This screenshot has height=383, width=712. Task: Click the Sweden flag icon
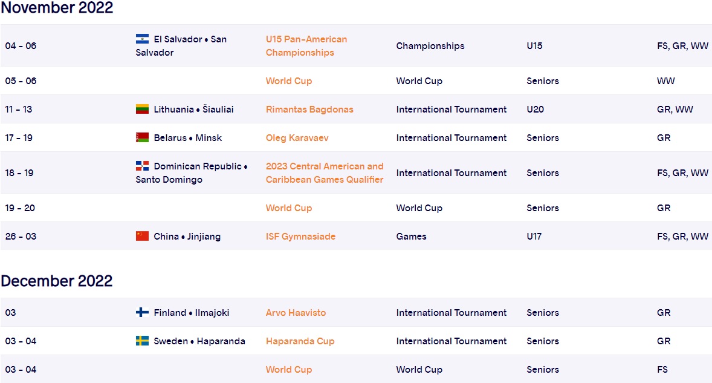coord(142,341)
